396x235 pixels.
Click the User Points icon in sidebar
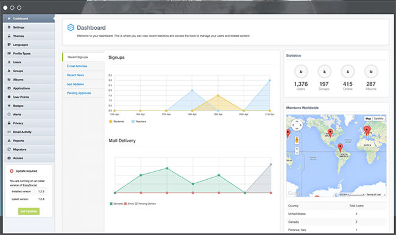click(9, 97)
